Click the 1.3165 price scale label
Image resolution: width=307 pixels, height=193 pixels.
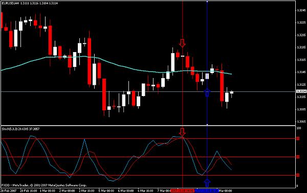[301, 60]
